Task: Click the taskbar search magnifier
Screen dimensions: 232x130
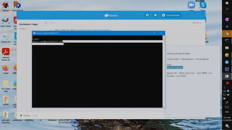Action: tap(227, 9)
